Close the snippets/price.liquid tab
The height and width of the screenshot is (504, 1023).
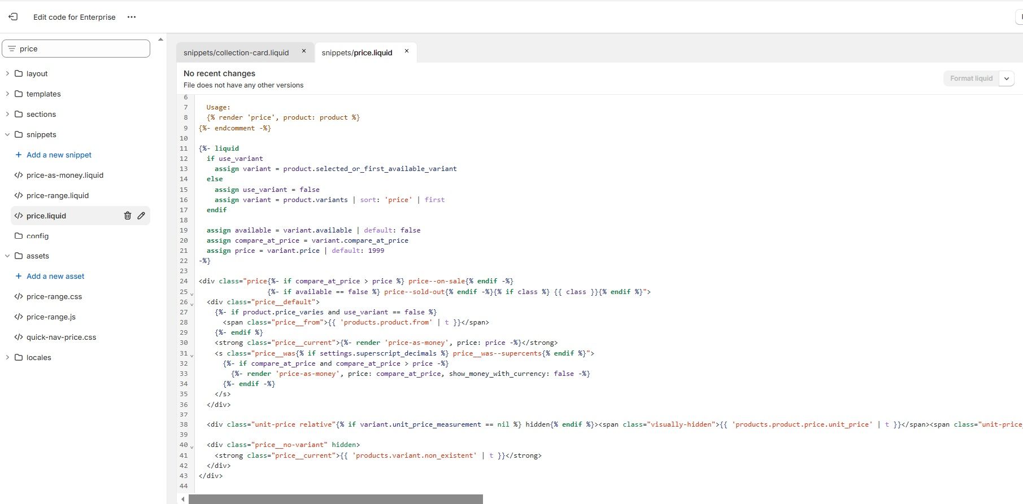coord(406,51)
